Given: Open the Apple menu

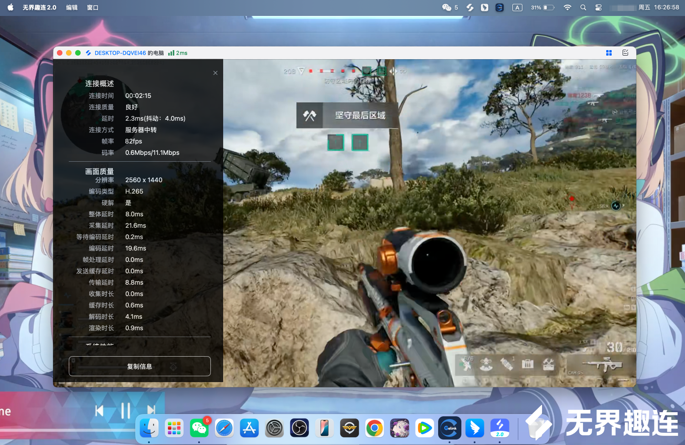Looking at the screenshot, I should 10,7.
